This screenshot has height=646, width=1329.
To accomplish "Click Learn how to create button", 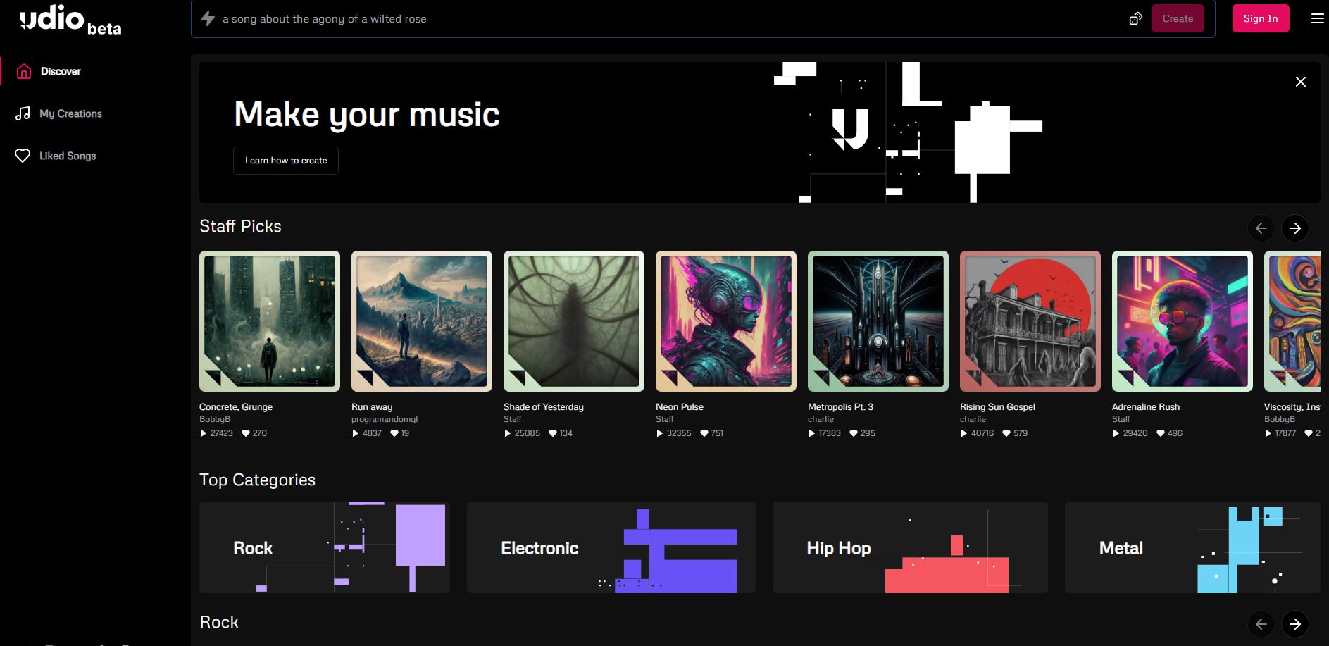I will pyautogui.click(x=286, y=161).
